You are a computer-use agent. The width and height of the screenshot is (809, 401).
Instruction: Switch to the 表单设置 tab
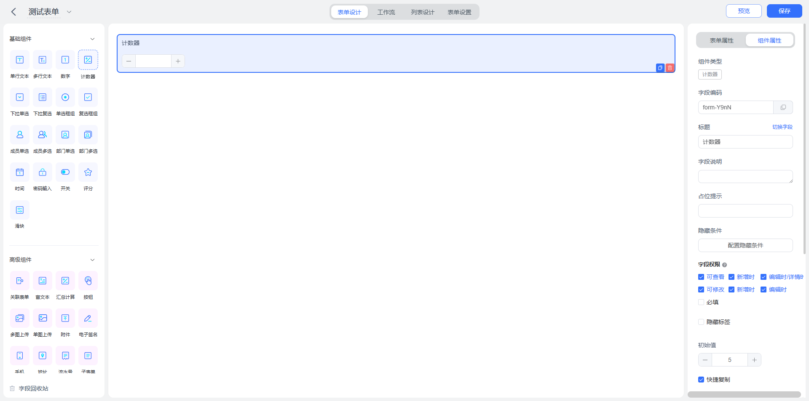point(459,12)
